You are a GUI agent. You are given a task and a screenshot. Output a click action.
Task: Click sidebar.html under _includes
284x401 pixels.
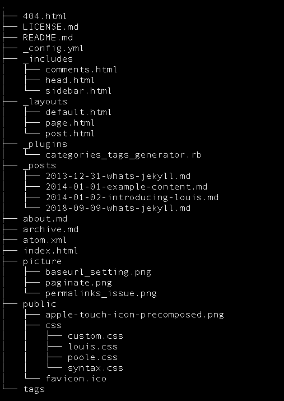(x=78, y=91)
